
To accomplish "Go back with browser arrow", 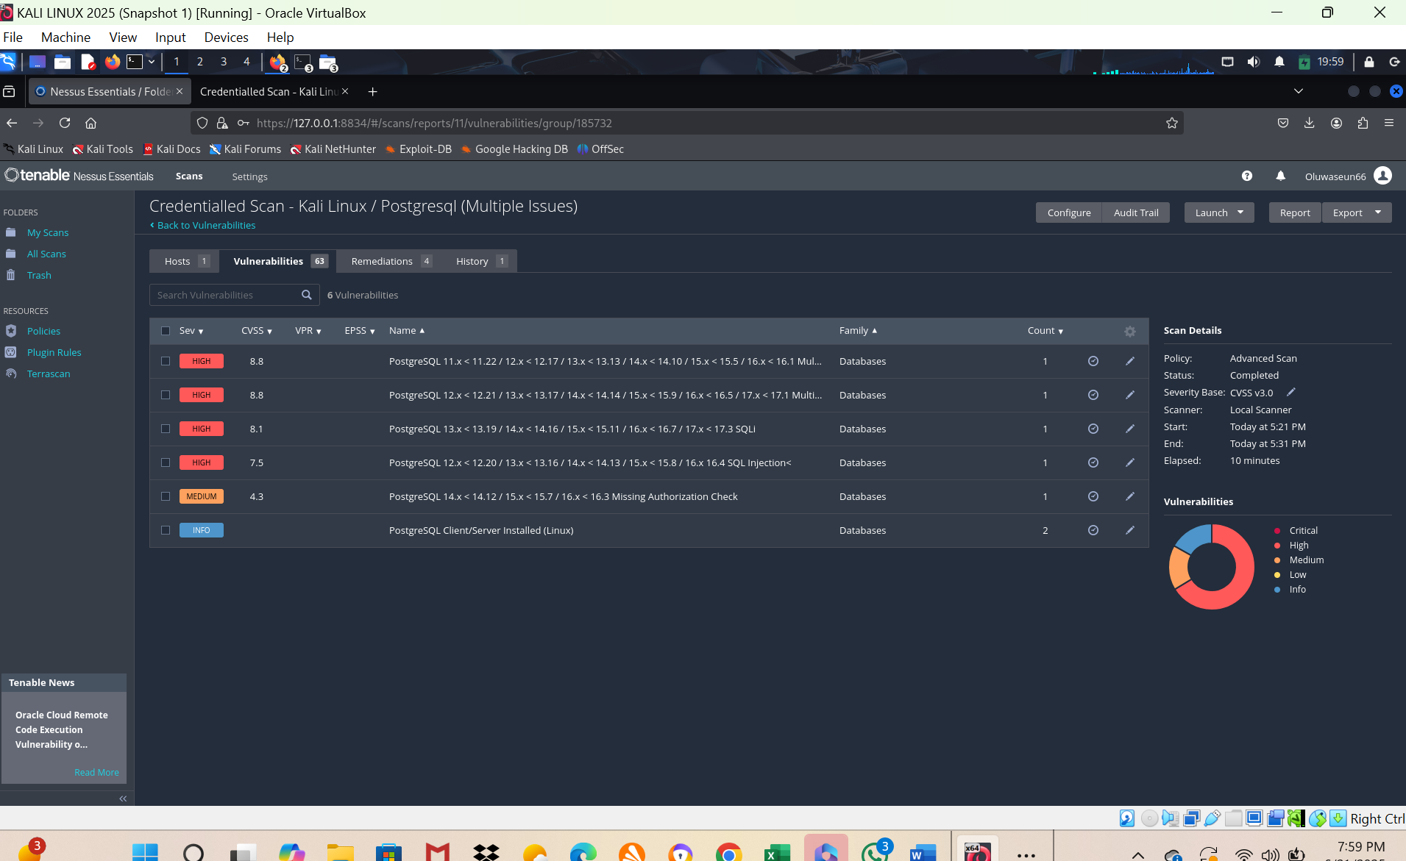I will coord(12,123).
